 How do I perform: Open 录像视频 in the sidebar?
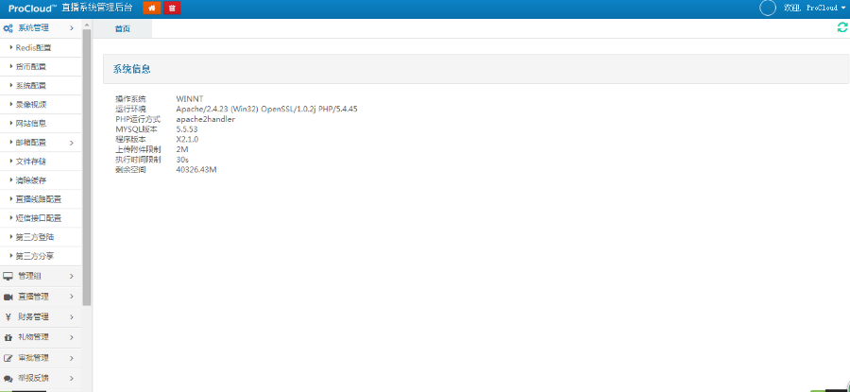[41, 105]
